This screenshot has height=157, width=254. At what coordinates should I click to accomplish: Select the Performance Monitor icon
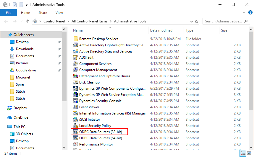[x=75, y=144]
